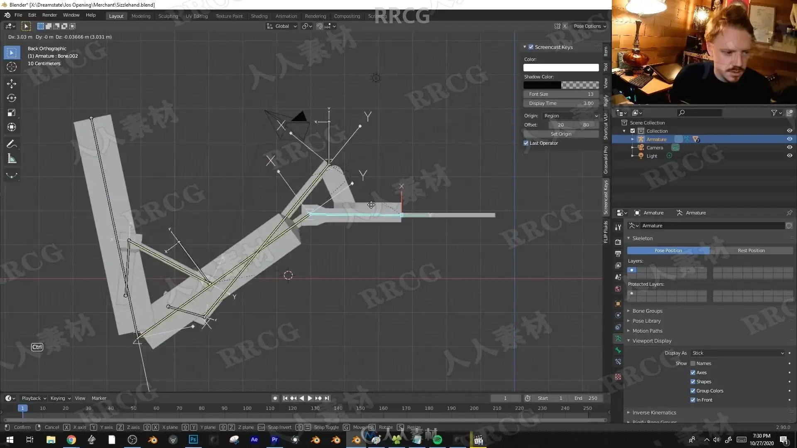Activate the Annotate pencil tool
The width and height of the screenshot is (797, 448).
click(x=11, y=144)
